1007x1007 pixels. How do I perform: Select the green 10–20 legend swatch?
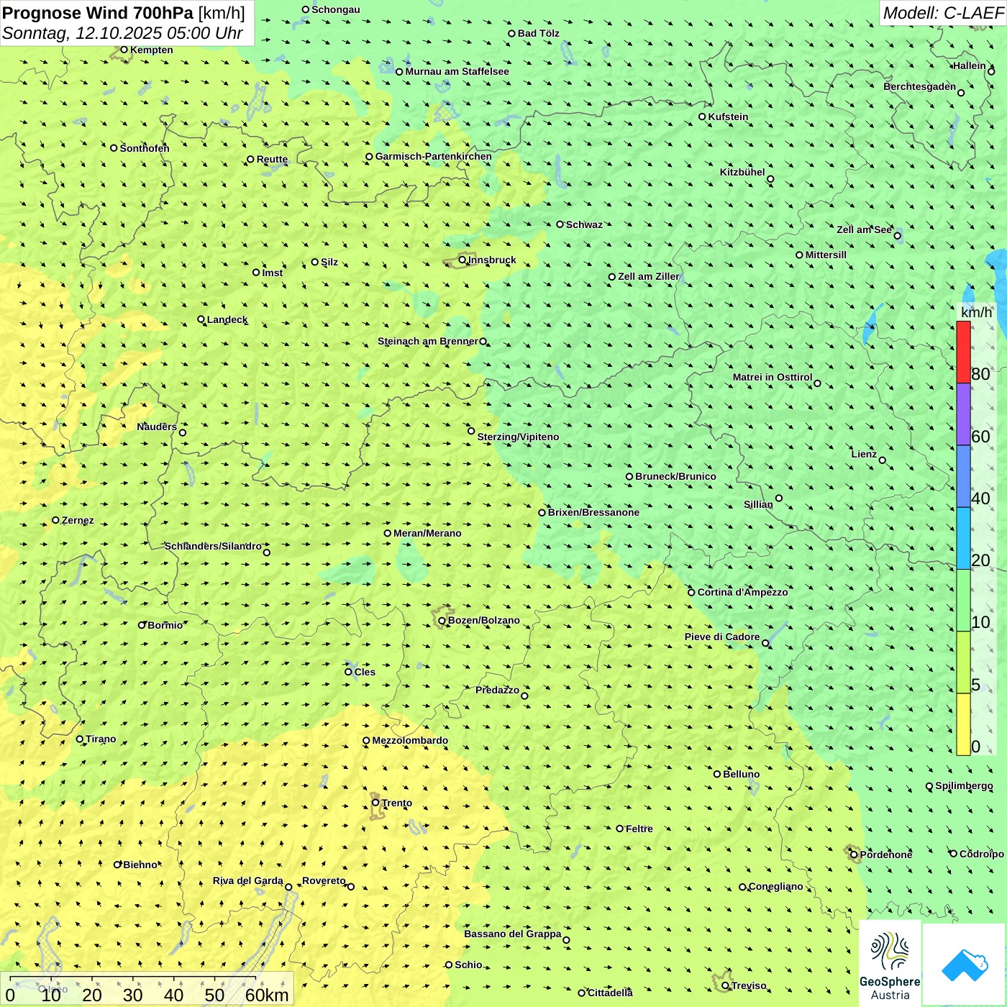(963, 601)
